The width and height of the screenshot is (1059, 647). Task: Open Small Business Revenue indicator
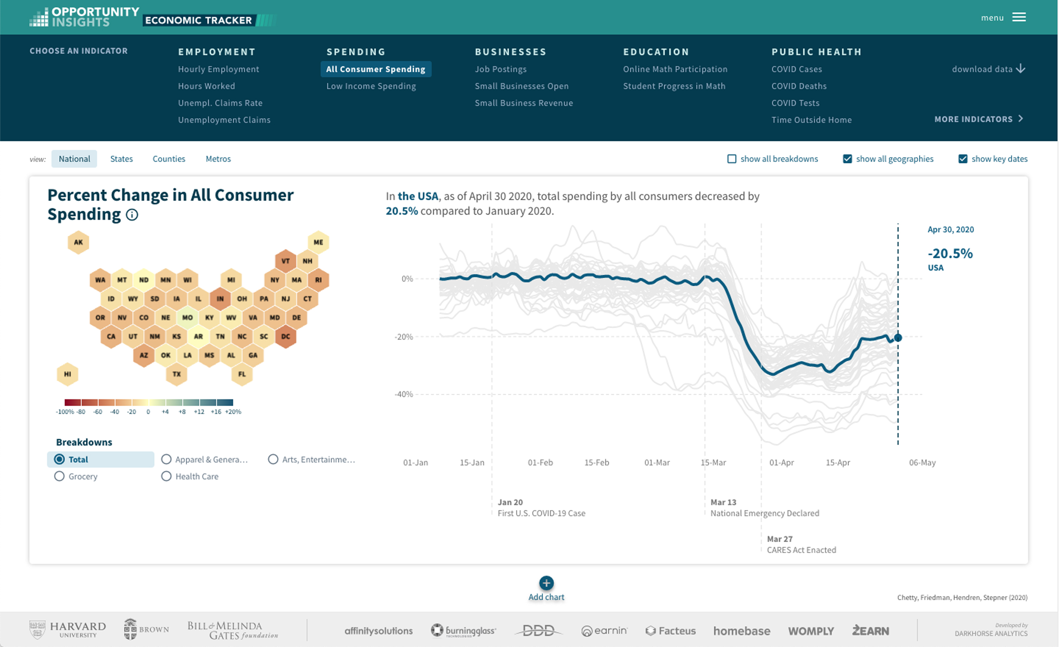point(524,103)
